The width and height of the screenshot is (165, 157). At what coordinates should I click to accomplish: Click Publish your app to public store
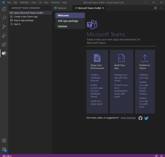[144, 103]
